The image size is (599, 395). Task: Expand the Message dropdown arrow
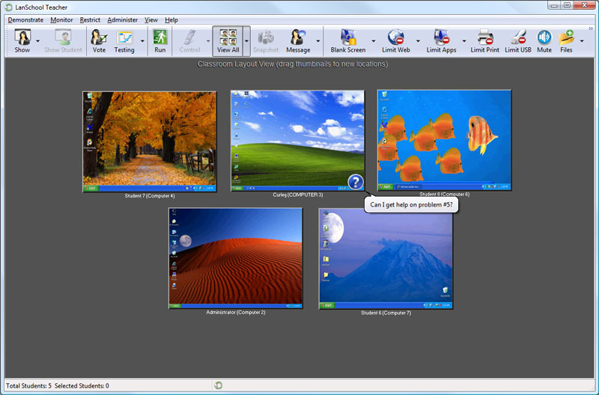[317, 41]
